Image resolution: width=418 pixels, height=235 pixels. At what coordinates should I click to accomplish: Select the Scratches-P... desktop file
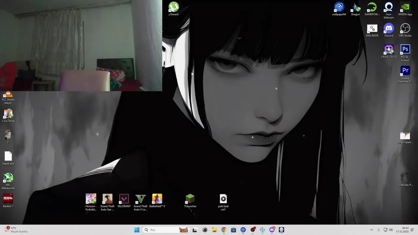point(405,179)
